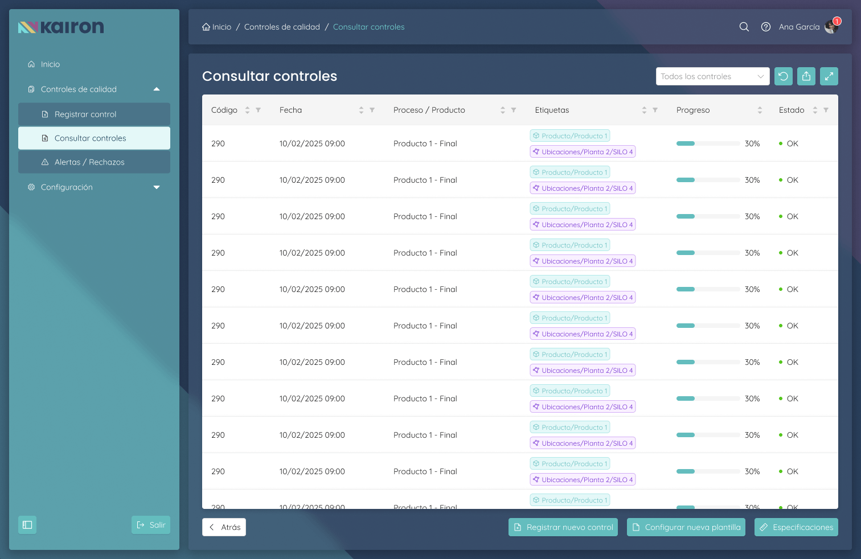Expand table to fullscreen view
The image size is (861, 559).
click(829, 76)
